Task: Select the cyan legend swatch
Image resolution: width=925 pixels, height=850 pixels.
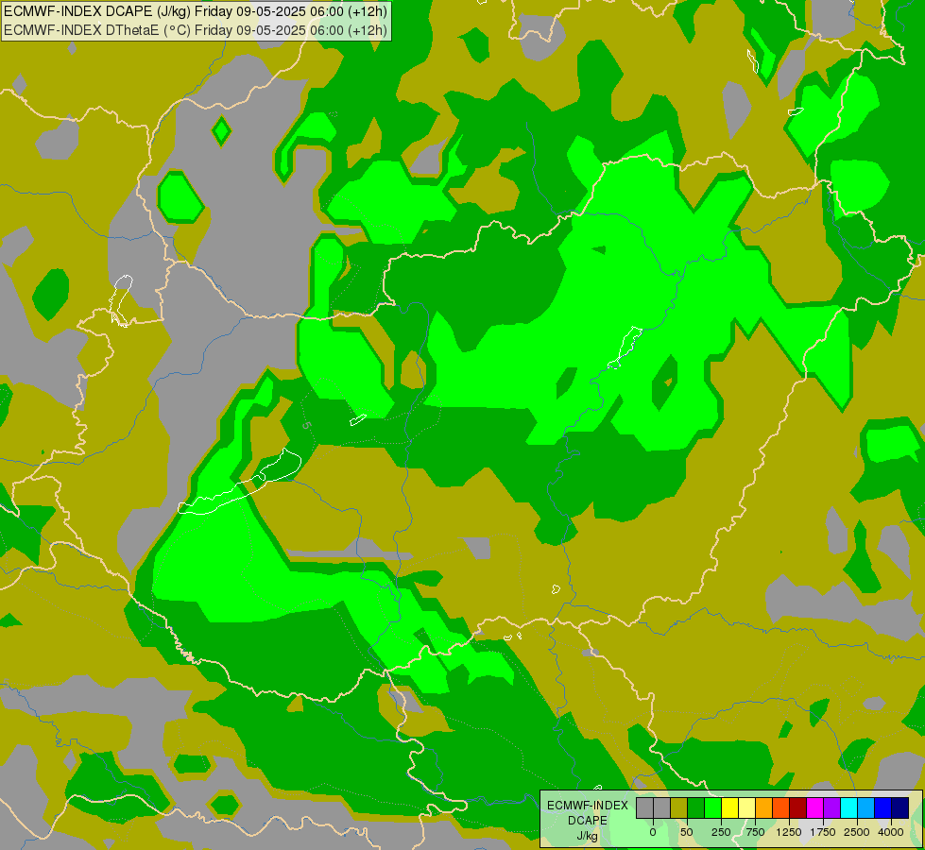Action: coord(849,808)
